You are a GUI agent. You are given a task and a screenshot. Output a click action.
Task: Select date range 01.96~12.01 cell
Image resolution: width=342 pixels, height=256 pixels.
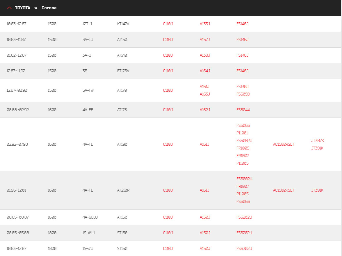[x=16, y=190]
